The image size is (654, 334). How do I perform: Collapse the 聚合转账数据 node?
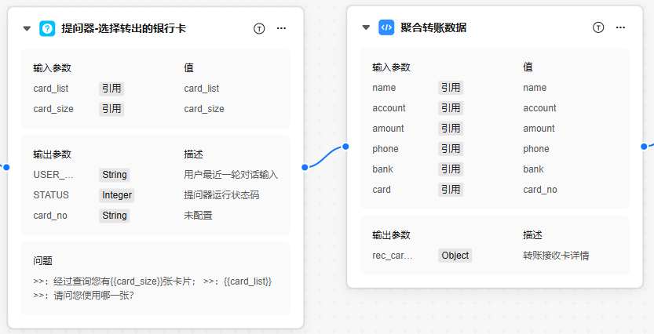366,28
